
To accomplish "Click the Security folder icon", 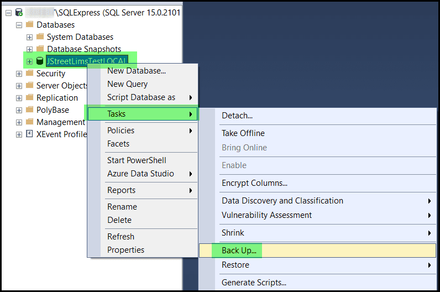I will pos(30,73).
